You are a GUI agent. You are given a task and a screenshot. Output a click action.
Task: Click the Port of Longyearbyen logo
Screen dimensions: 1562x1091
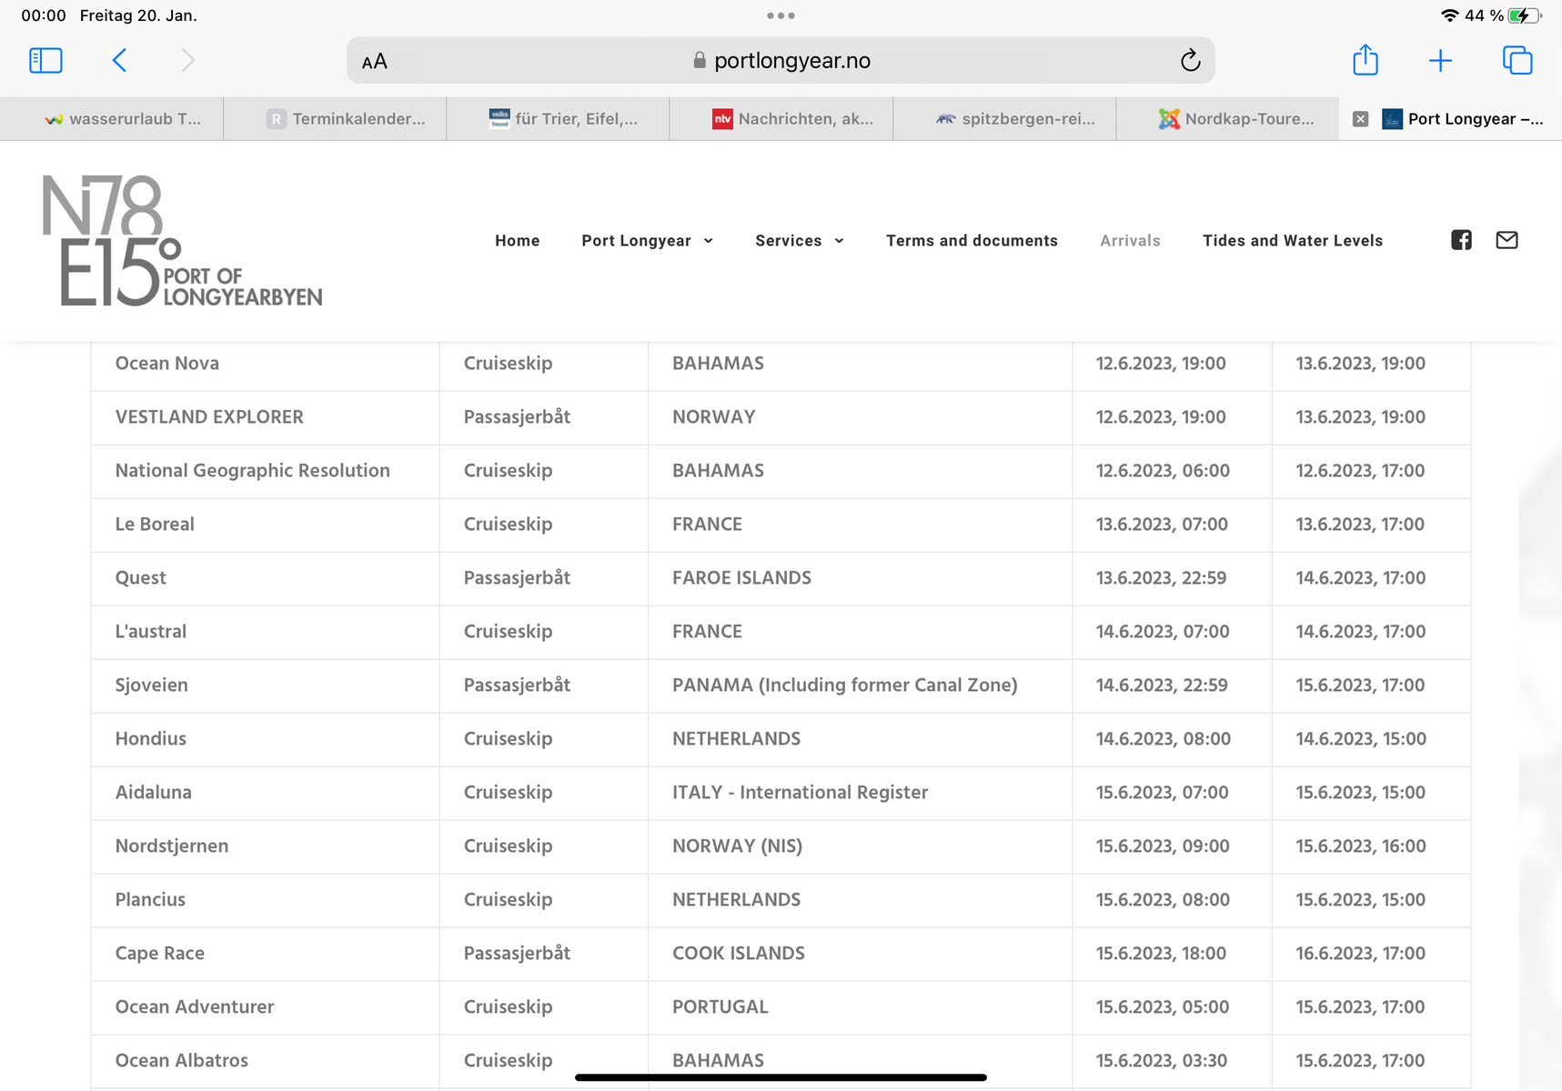pyautogui.click(x=182, y=241)
